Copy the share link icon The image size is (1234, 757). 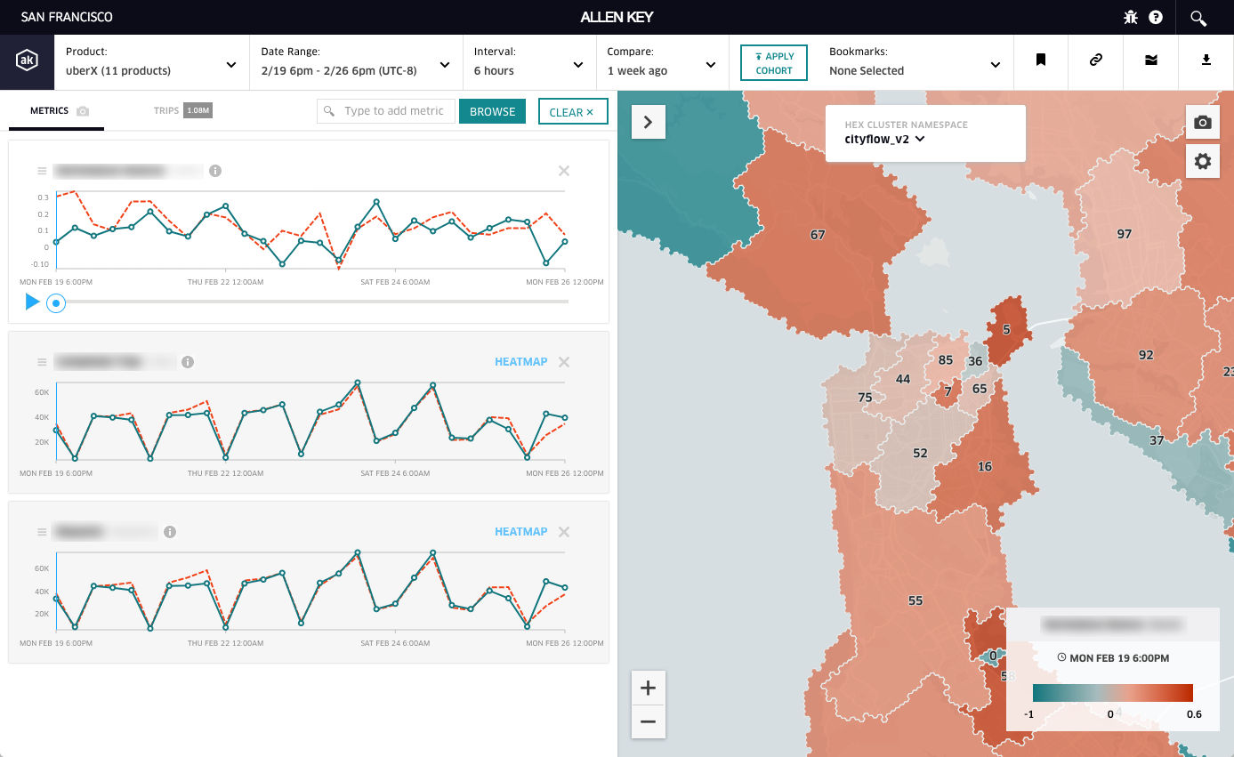1096,60
